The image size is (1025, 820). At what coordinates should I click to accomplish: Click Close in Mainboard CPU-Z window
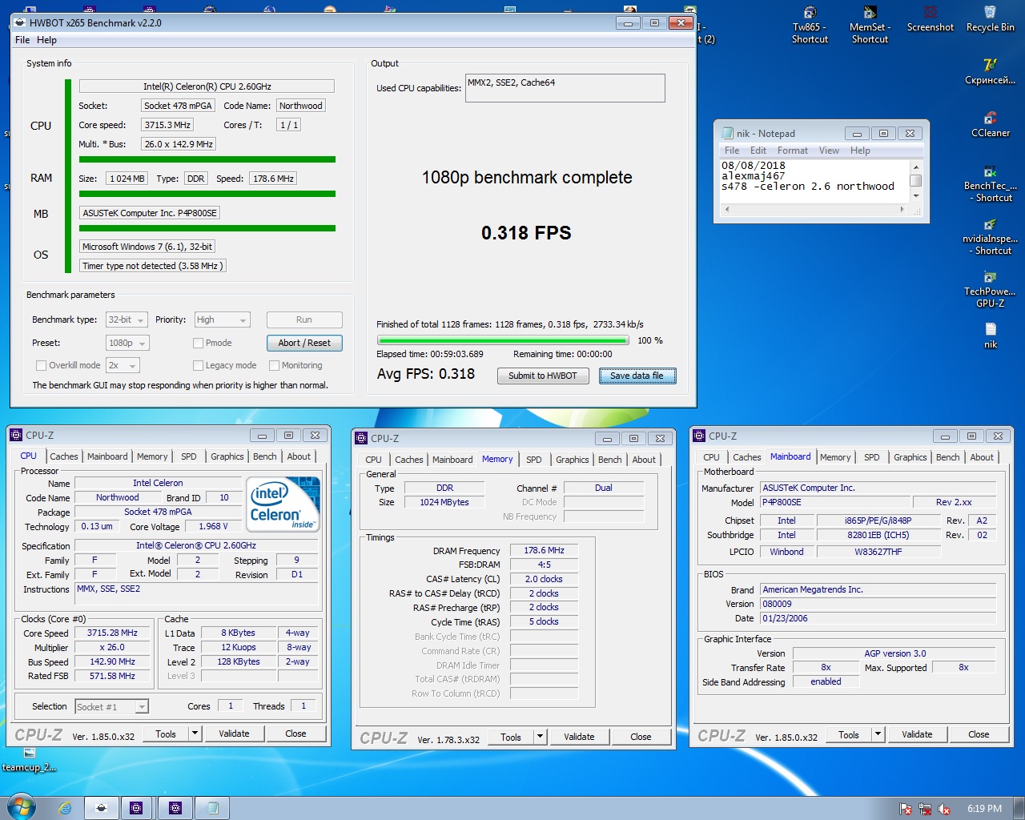[979, 734]
